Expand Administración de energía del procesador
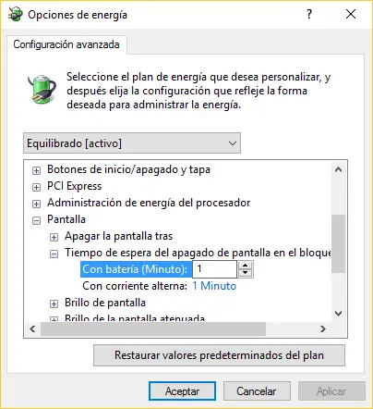This screenshot has width=373, height=409. (36, 204)
